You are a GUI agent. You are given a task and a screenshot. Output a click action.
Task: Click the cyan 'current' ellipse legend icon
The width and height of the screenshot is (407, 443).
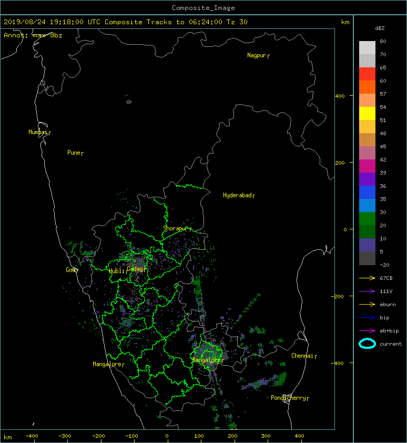coord(367,344)
